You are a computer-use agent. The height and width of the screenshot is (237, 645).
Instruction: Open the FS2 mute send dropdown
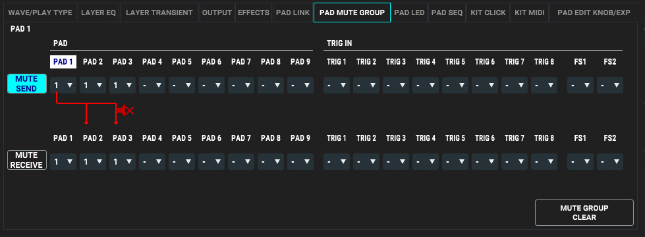click(610, 86)
